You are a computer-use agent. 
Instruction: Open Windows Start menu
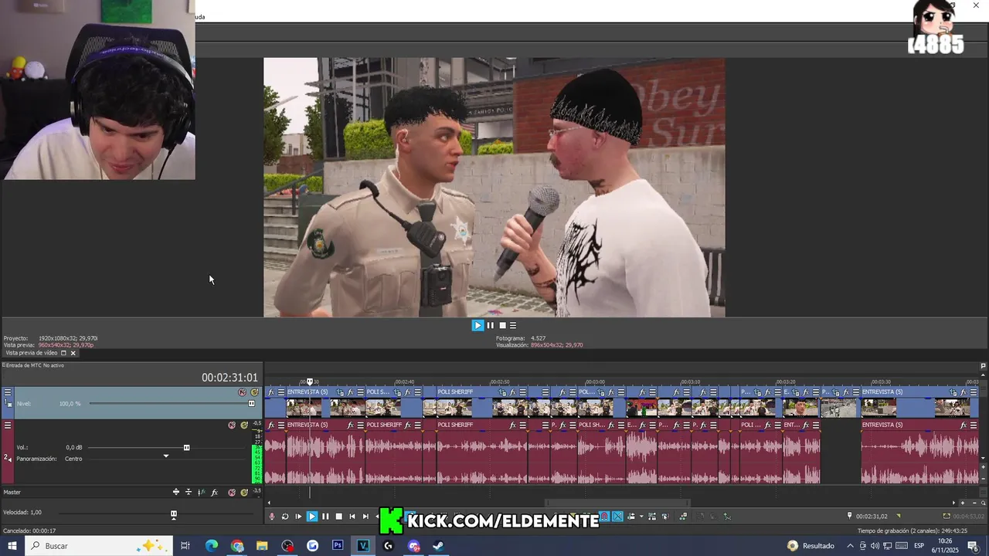[12, 546]
